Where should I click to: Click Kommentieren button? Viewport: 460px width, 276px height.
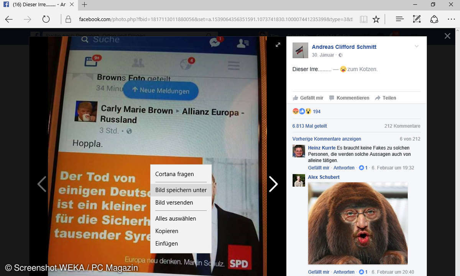[349, 98]
